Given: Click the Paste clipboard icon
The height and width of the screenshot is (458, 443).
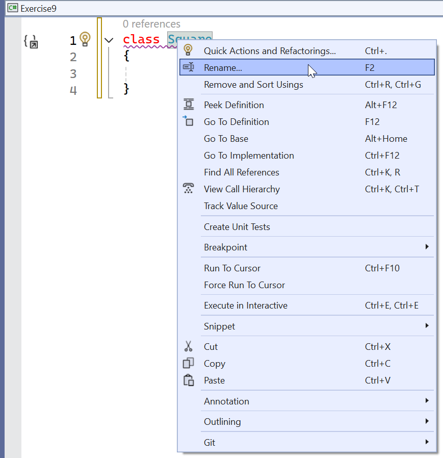Looking at the screenshot, I should pyautogui.click(x=189, y=380).
